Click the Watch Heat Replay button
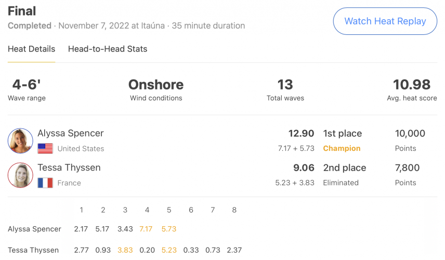The height and width of the screenshot is (260, 445). tap(385, 21)
